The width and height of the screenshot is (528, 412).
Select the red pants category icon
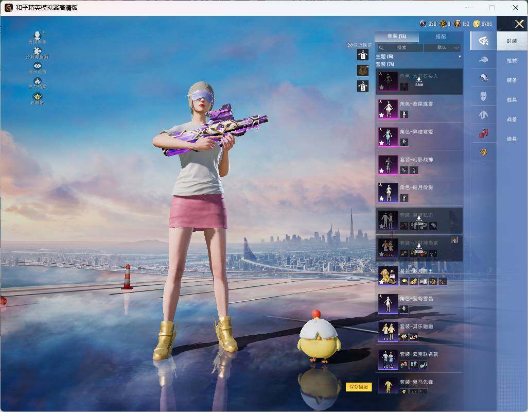pos(484,133)
